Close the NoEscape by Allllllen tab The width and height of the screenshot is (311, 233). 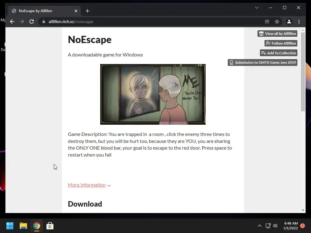76,11
